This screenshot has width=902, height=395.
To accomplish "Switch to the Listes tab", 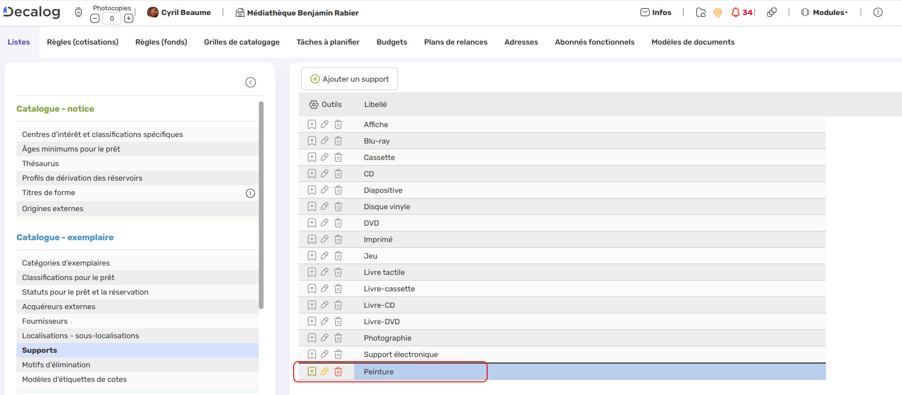I will click(x=19, y=42).
